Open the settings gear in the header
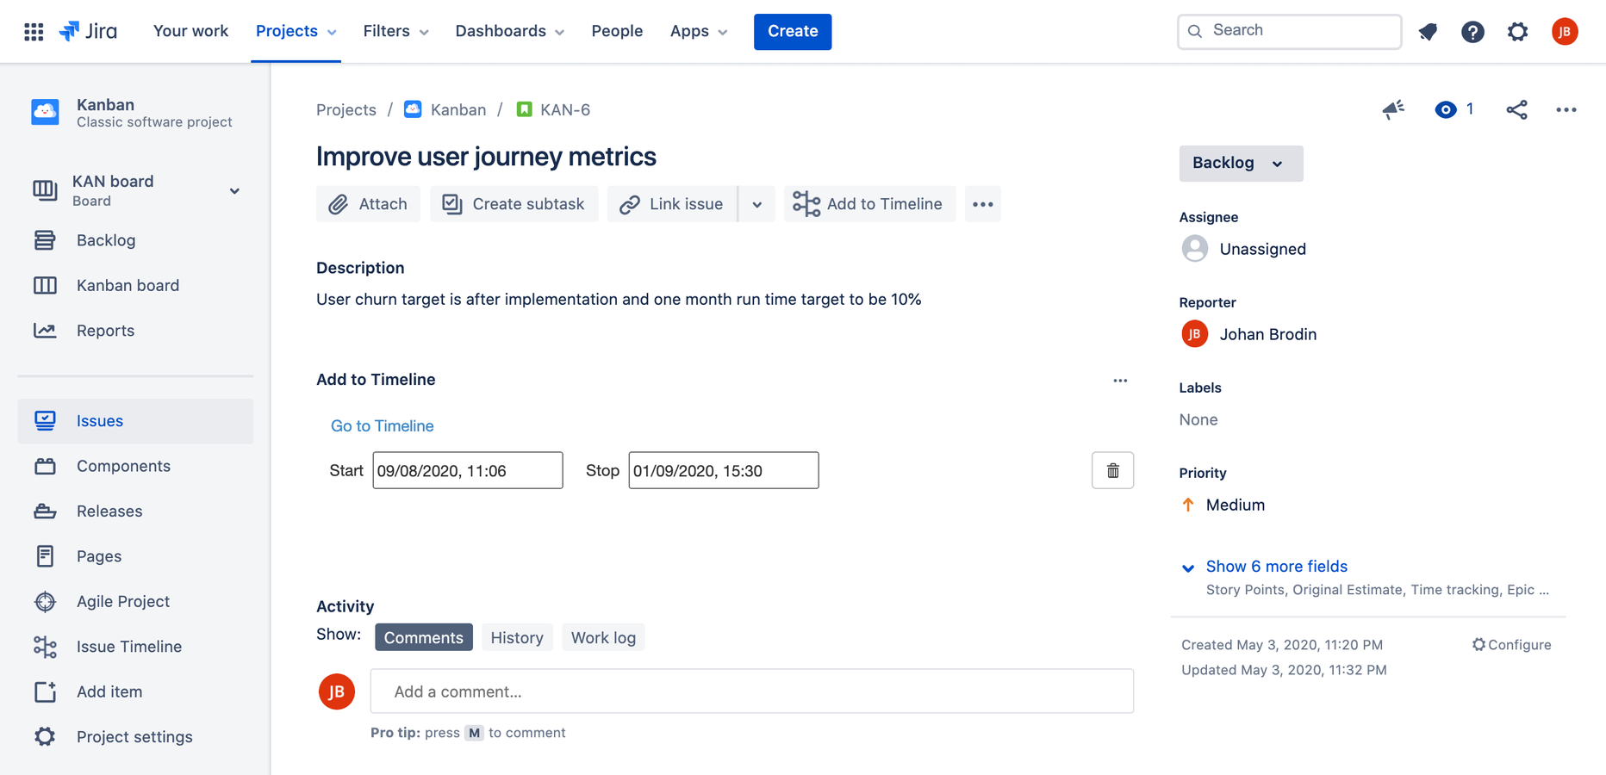This screenshot has height=775, width=1606. pyautogui.click(x=1517, y=32)
